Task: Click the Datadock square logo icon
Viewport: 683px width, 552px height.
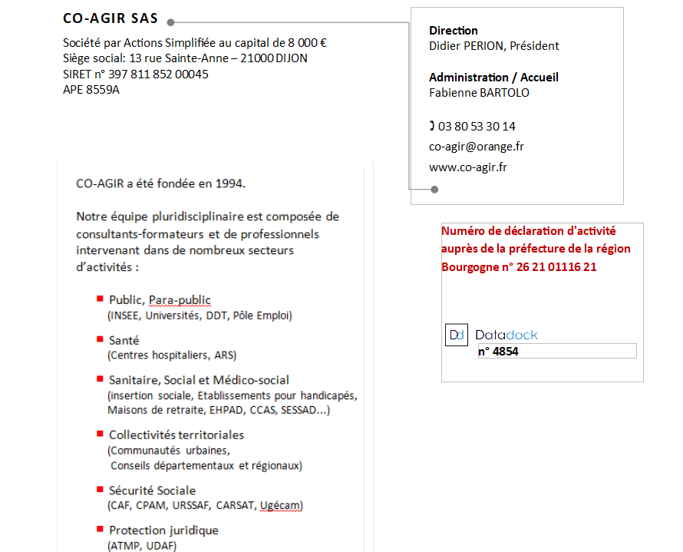Action: coord(457,335)
